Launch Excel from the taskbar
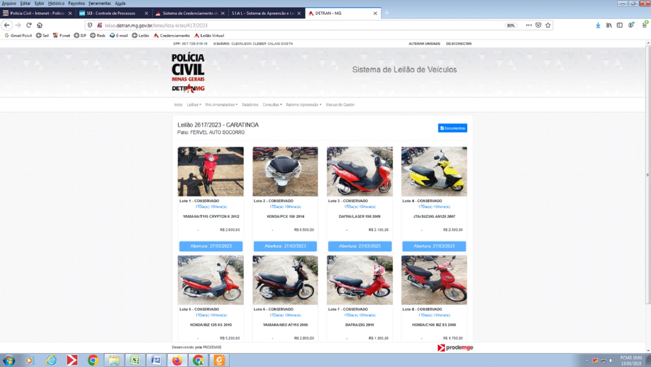This screenshot has width=651, height=367. click(135, 360)
